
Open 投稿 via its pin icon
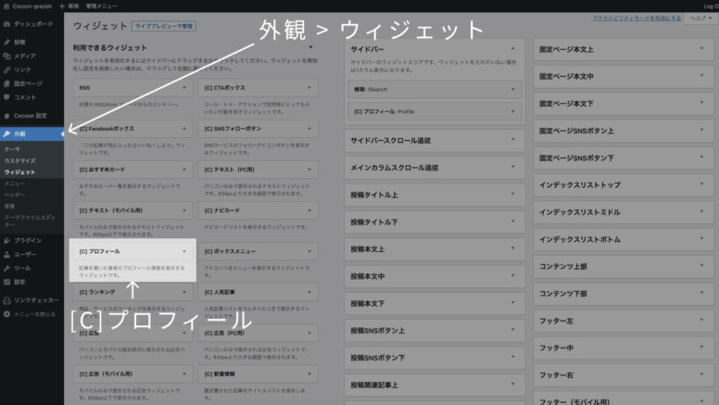pyautogui.click(x=7, y=43)
